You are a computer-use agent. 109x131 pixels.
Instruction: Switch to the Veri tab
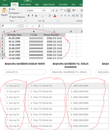click(x=73, y=4)
